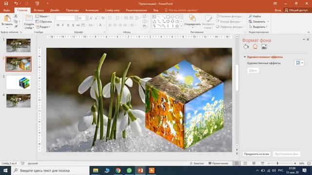Click the Cut scissors icon
The height and width of the screenshot is (175, 312).
click(16, 16)
